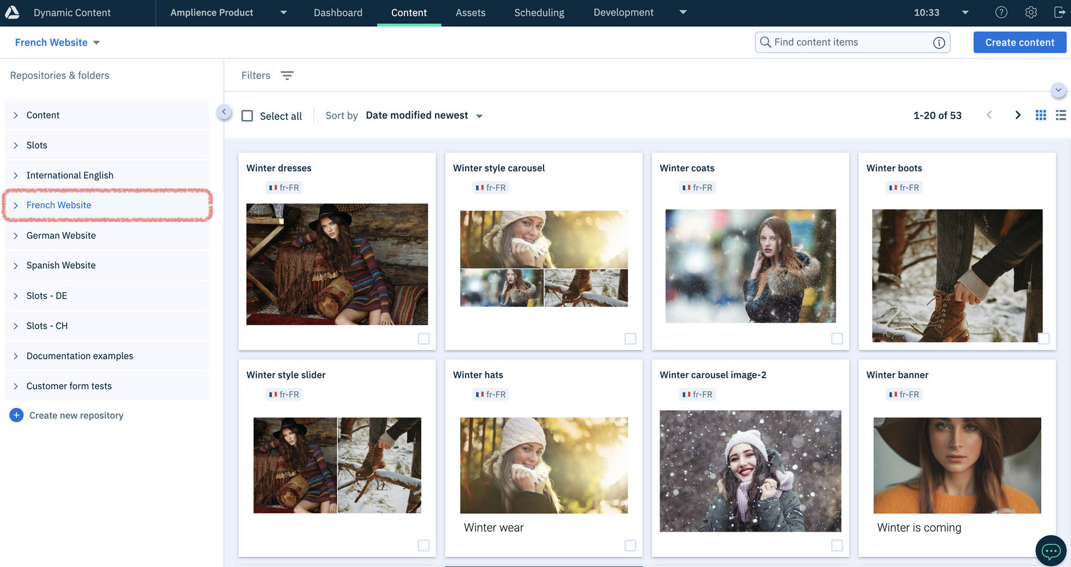This screenshot has height=567, width=1071.
Task: Click the plus icon for new repository
Action: click(17, 415)
